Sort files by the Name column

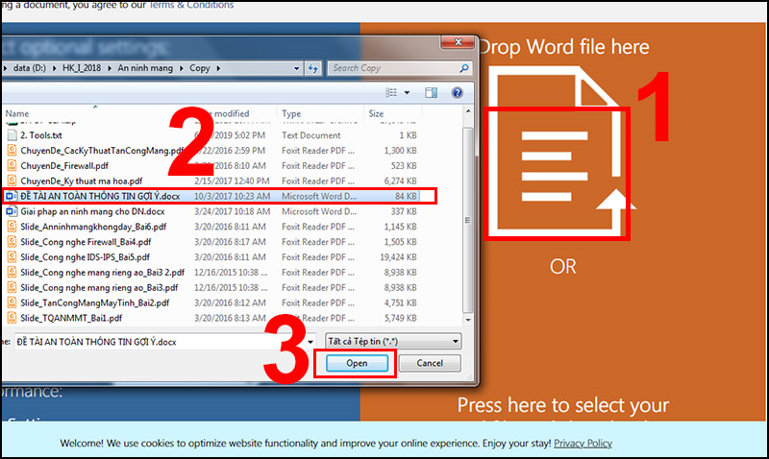click(x=17, y=113)
